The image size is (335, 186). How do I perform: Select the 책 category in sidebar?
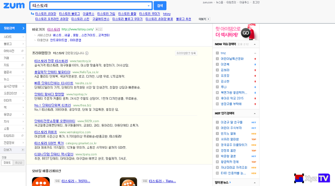coord(13,107)
